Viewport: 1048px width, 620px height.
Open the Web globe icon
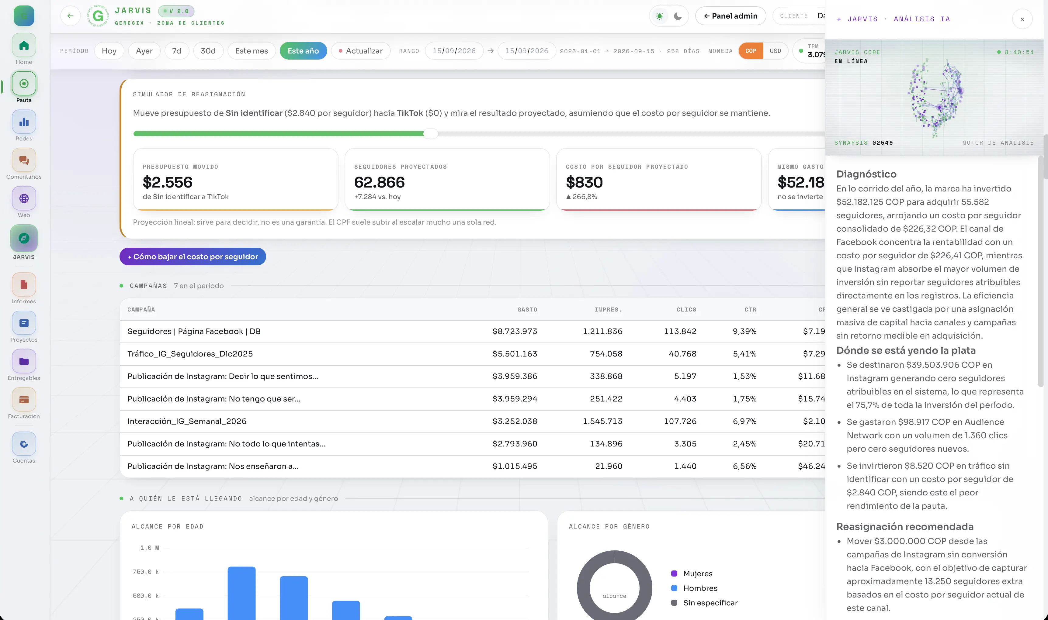click(x=24, y=198)
